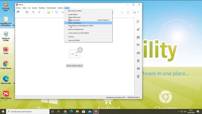Click the yellow topic insert icon

(x=49, y=12)
